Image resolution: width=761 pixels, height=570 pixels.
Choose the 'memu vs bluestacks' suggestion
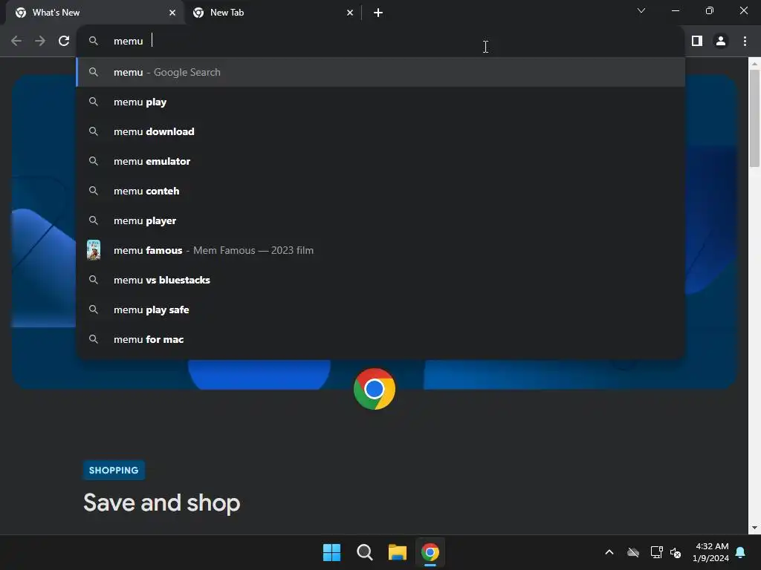point(380,280)
